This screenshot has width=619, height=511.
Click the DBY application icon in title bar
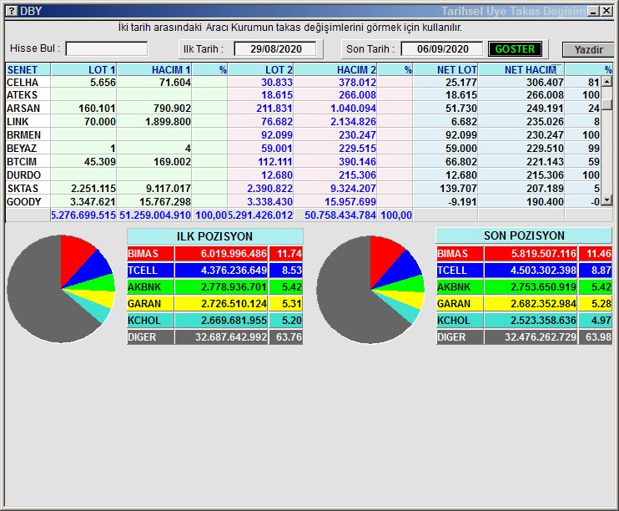(10, 11)
